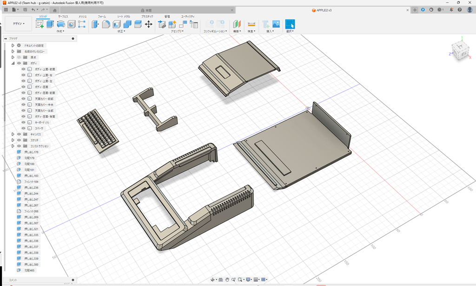Screen dimensions: 476x286
Task: Show the 原点 (Origin) folder
Action: click(x=19, y=57)
